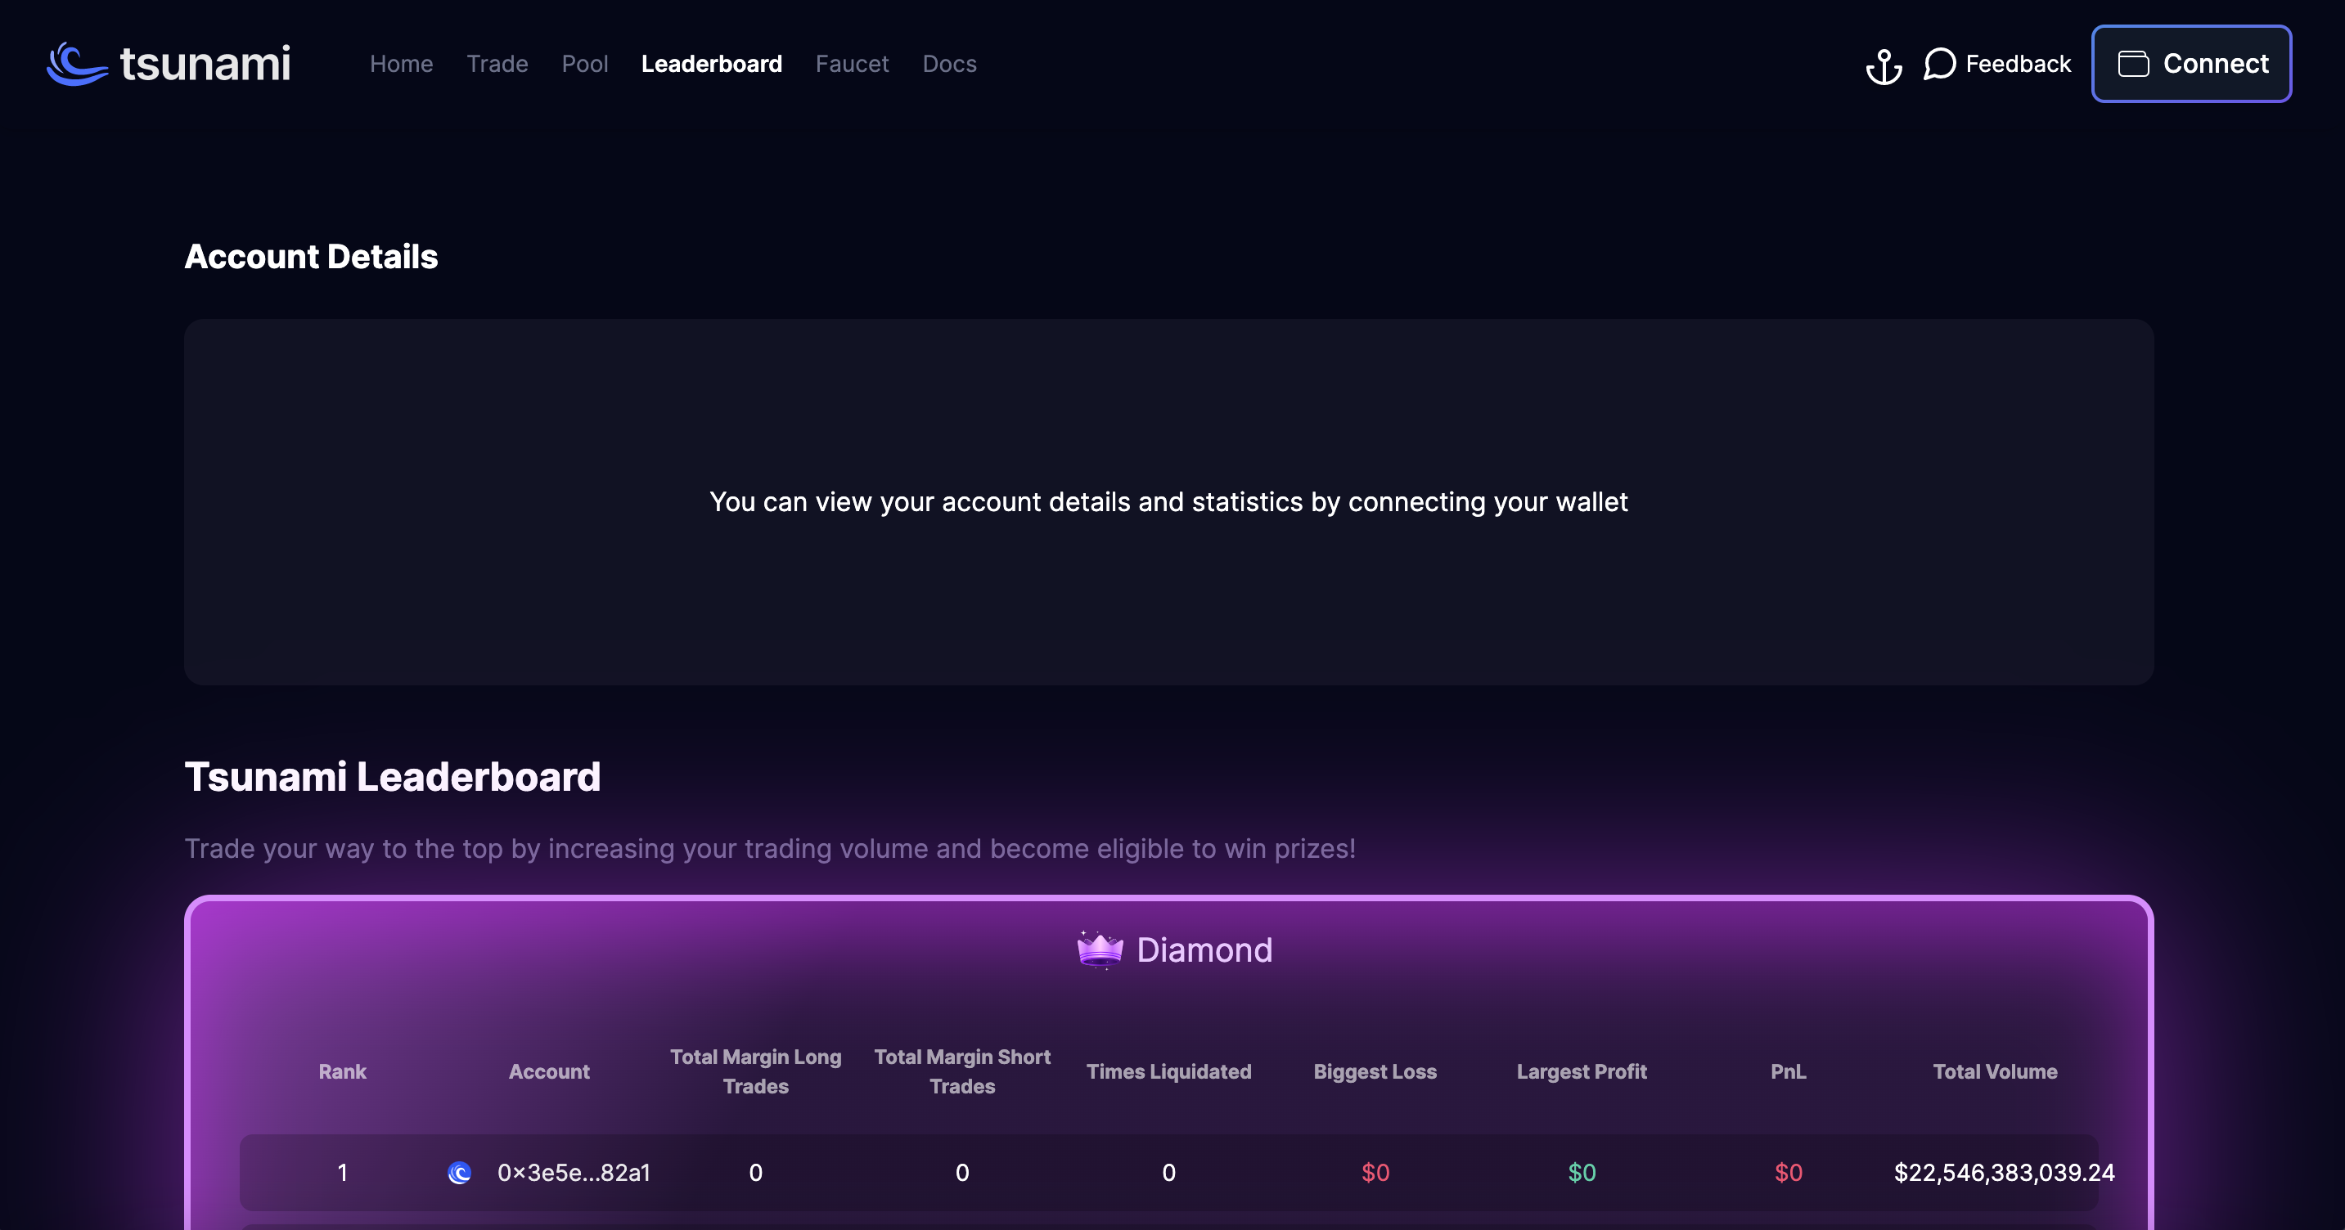This screenshot has height=1230, width=2345.
Task: Click the $22,546,383,039.24 total volume value
Action: coord(2005,1173)
